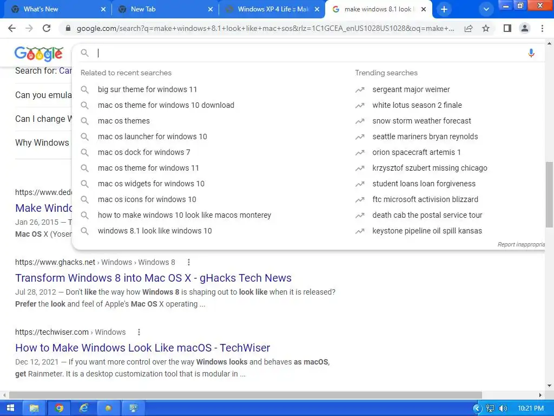Open Windows Start button

pyautogui.click(x=11, y=408)
